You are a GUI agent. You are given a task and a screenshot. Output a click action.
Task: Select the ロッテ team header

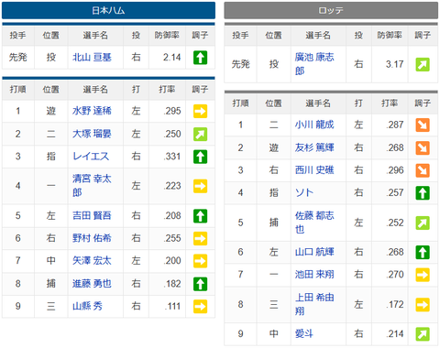pyautogui.click(x=331, y=10)
